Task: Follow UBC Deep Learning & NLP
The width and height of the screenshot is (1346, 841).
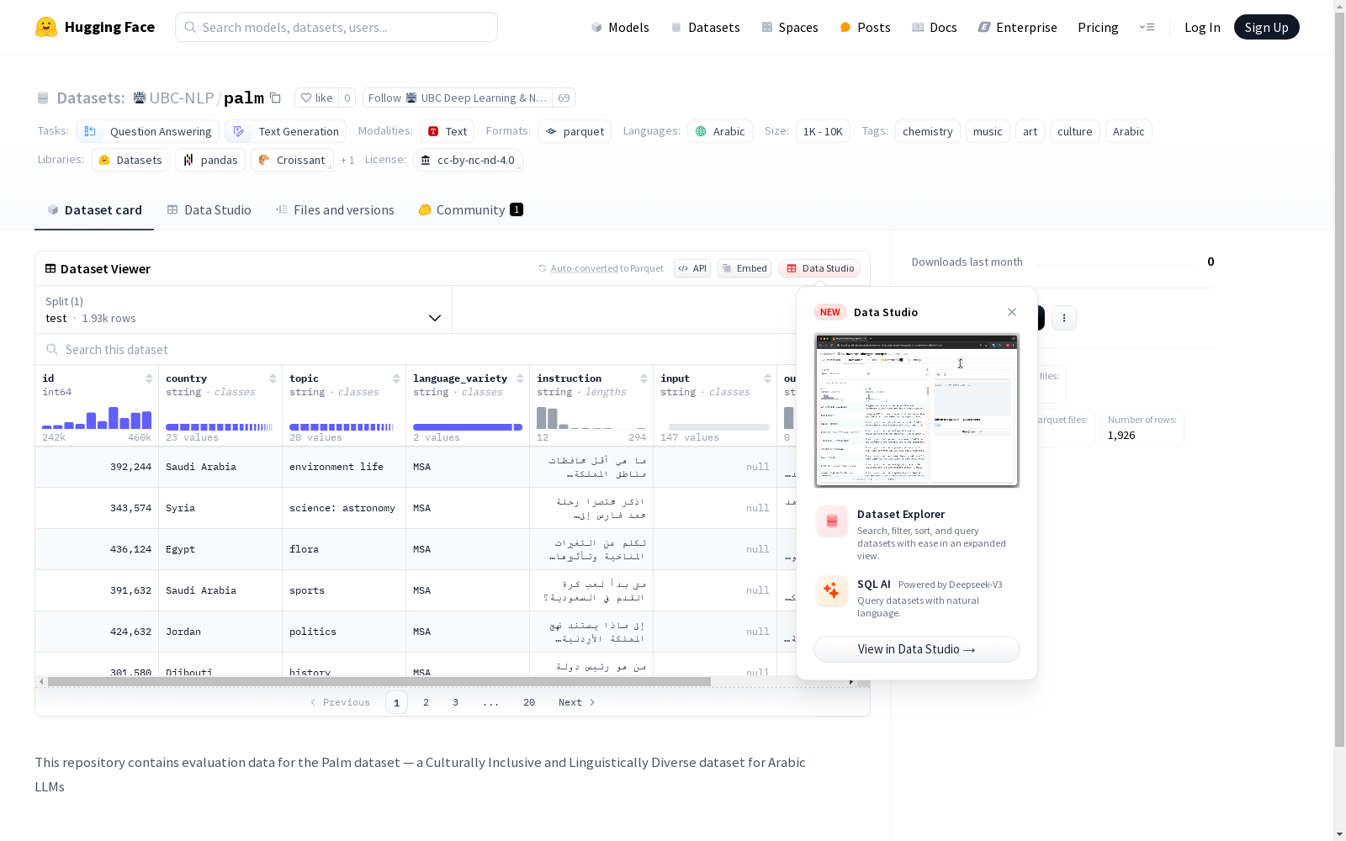Action: (458, 98)
